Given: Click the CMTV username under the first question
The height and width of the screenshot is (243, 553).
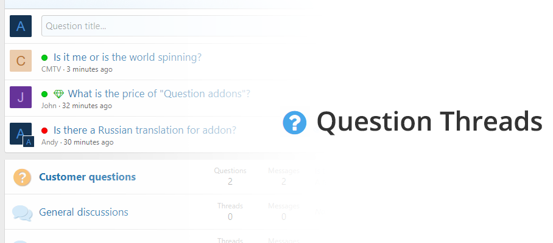Looking at the screenshot, I should [x=51, y=69].
